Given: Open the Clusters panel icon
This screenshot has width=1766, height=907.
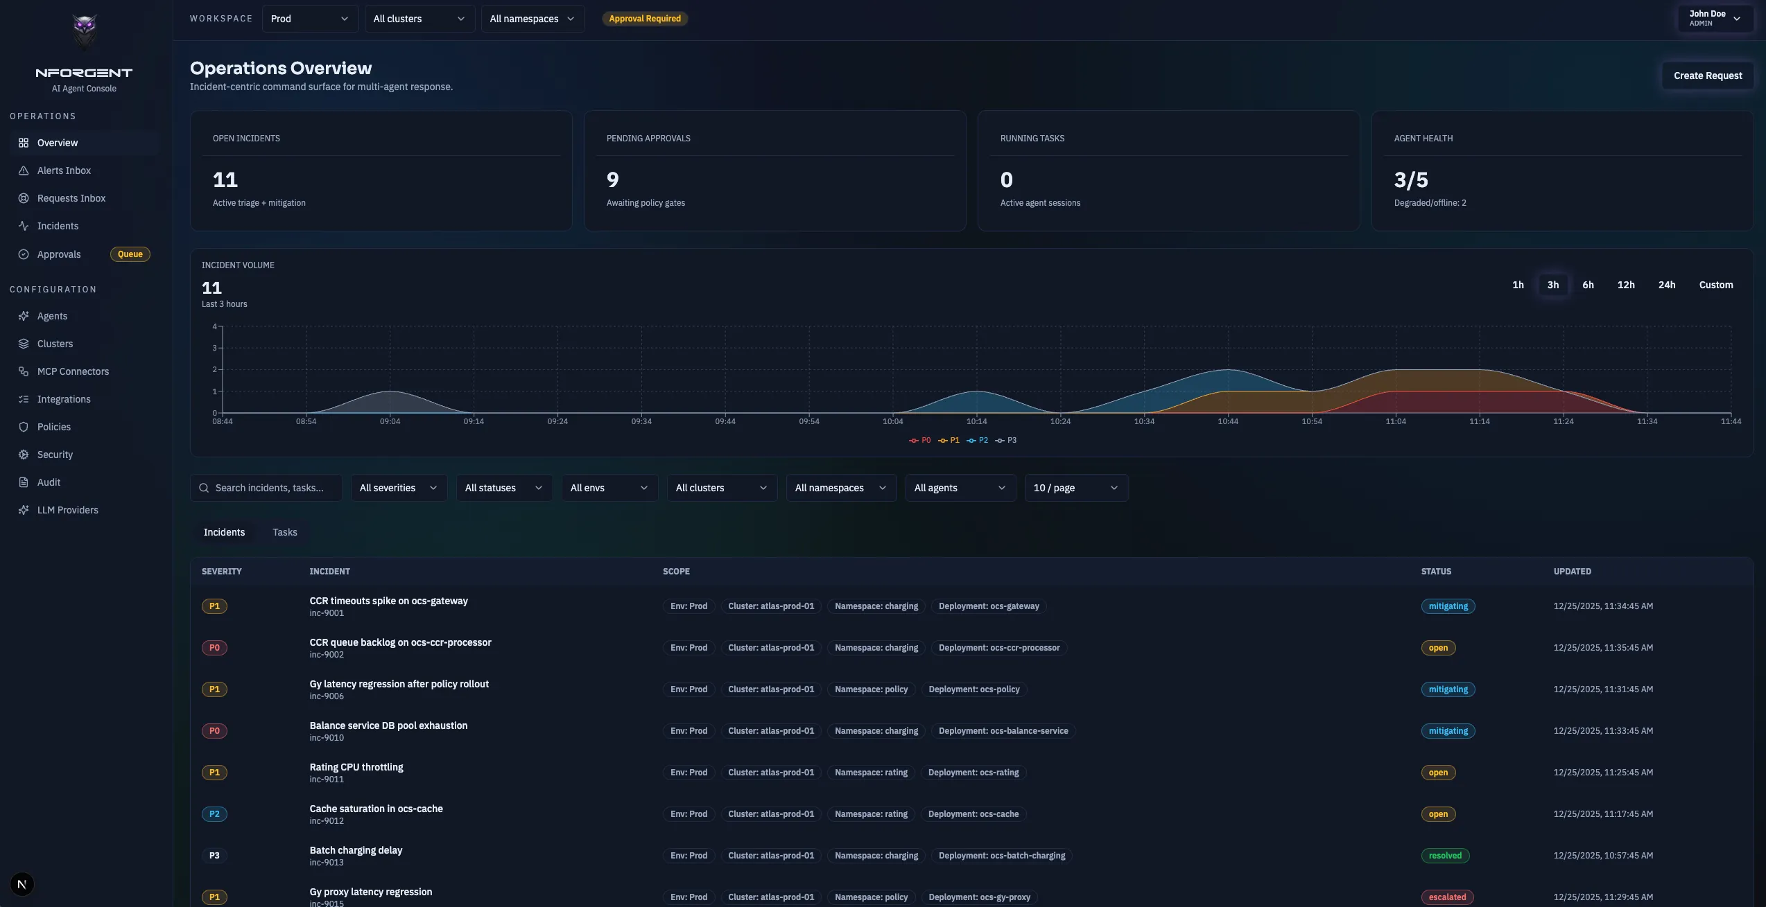Looking at the screenshot, I should [x=24, y=344].
